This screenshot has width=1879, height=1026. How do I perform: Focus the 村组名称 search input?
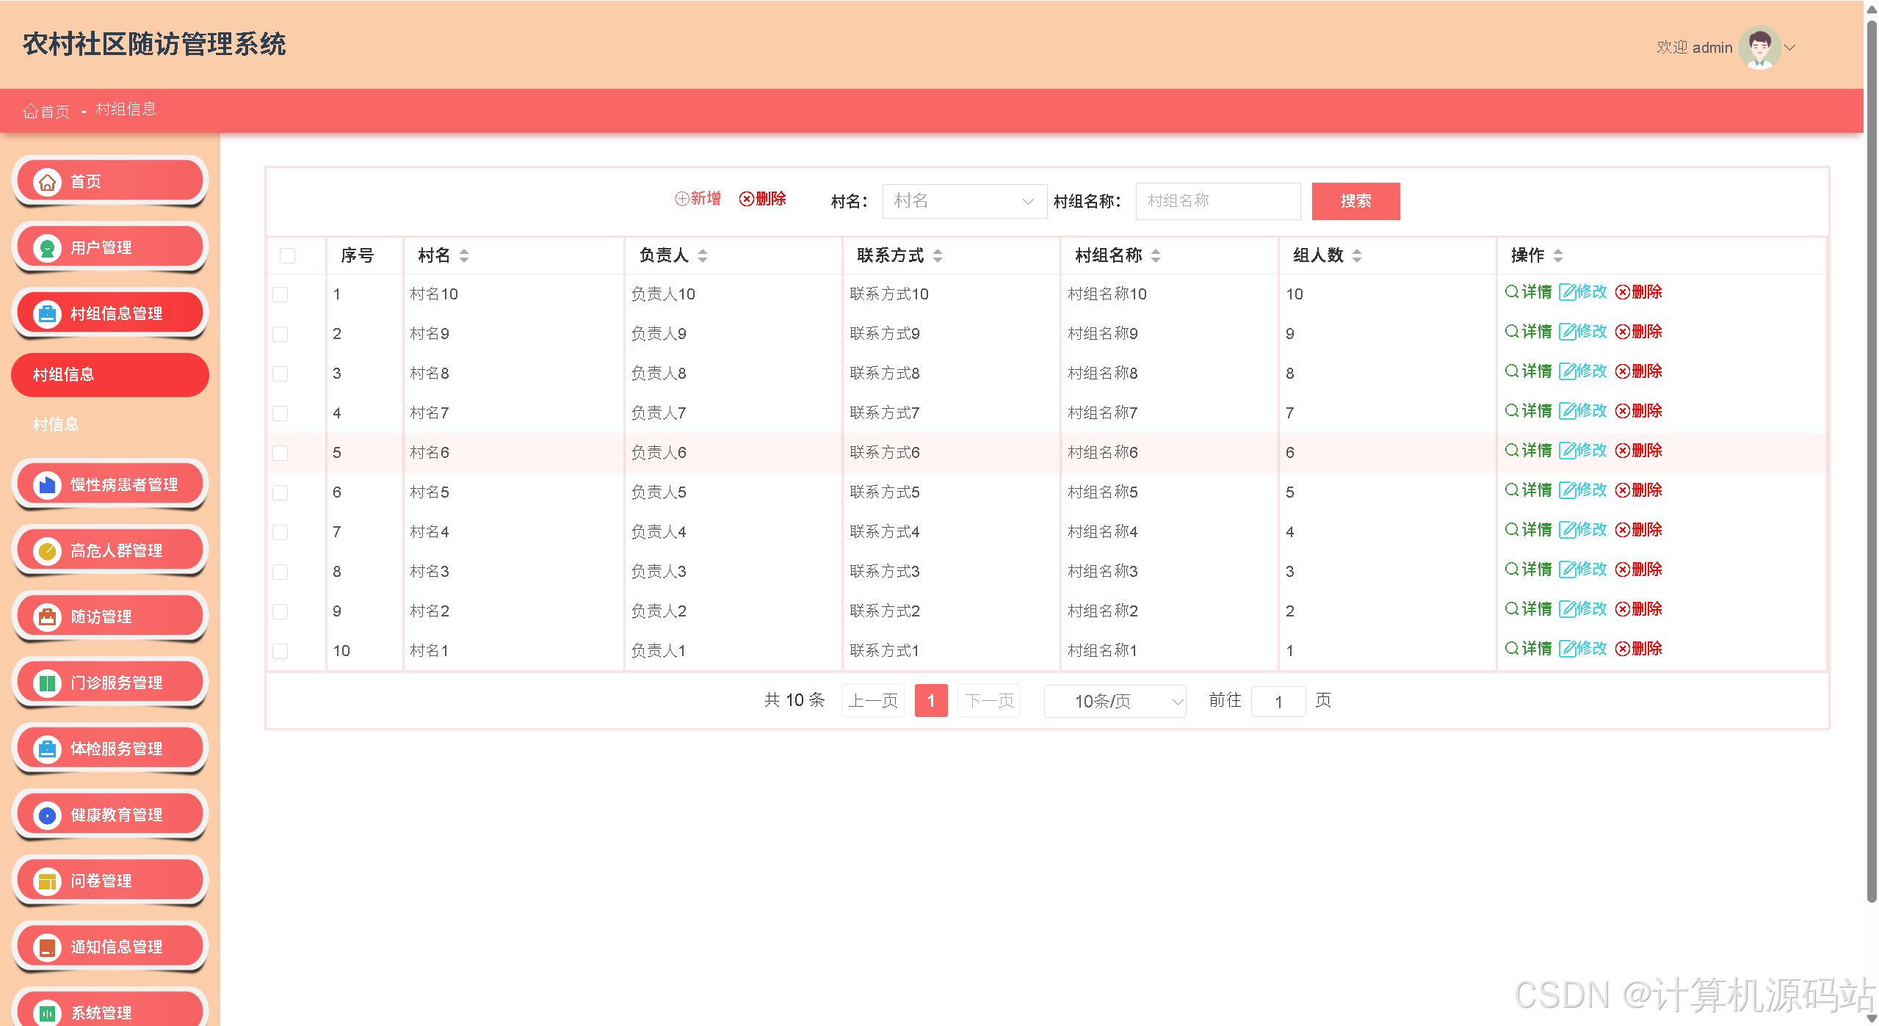(x=1218, y=201)
